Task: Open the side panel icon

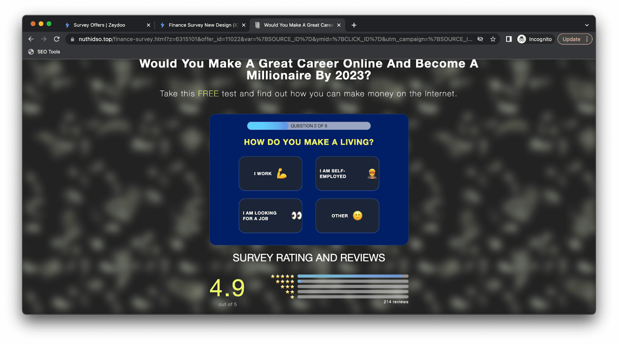Action: click(x=509, y=39)
